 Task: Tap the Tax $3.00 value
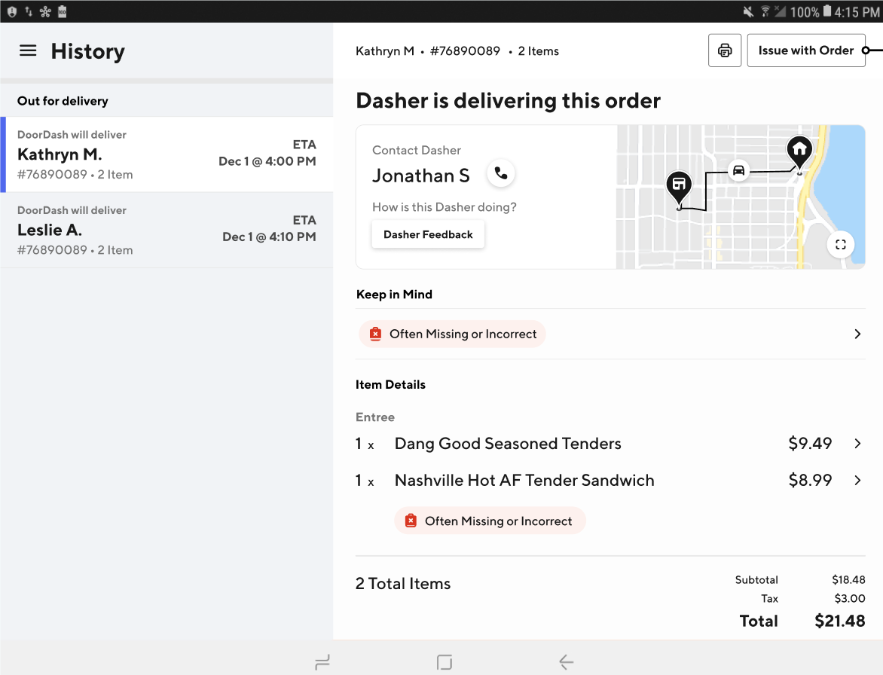coord(850,598)
